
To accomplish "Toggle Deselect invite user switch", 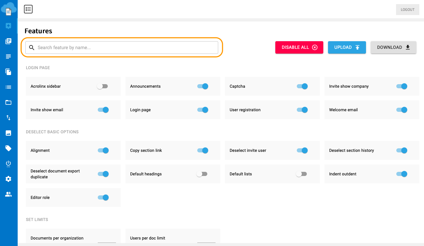I will point(302,150).
